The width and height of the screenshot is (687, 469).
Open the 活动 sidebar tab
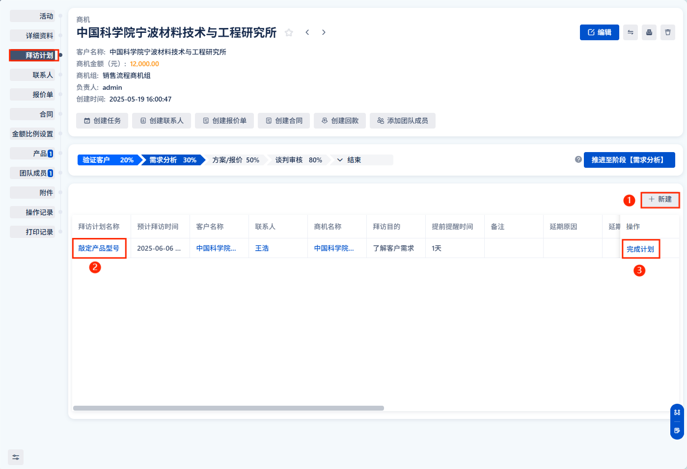pos(32,16)
